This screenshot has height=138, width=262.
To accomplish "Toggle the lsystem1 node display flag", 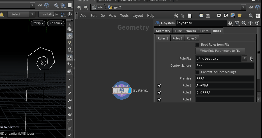I will tap(129, 90).
